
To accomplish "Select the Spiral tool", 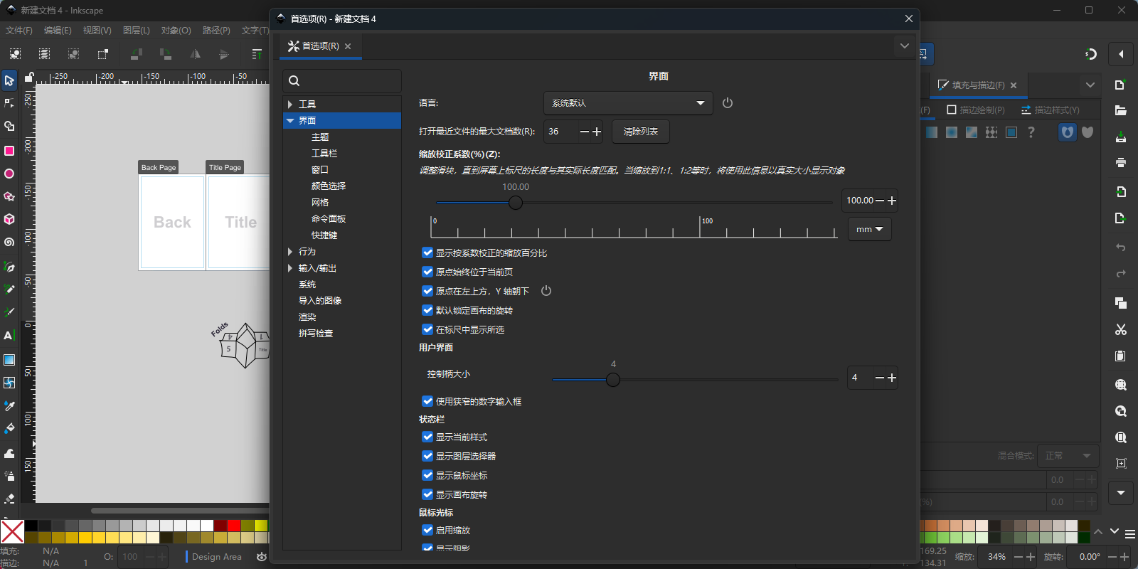I will point(9,243).
